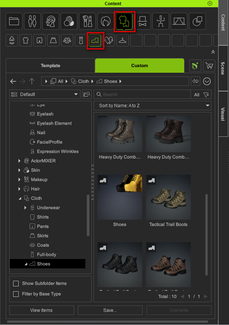The image size is (229, 325).
Task: Click the thumbnail list vertical scrollbar
Action: point(207,235)
